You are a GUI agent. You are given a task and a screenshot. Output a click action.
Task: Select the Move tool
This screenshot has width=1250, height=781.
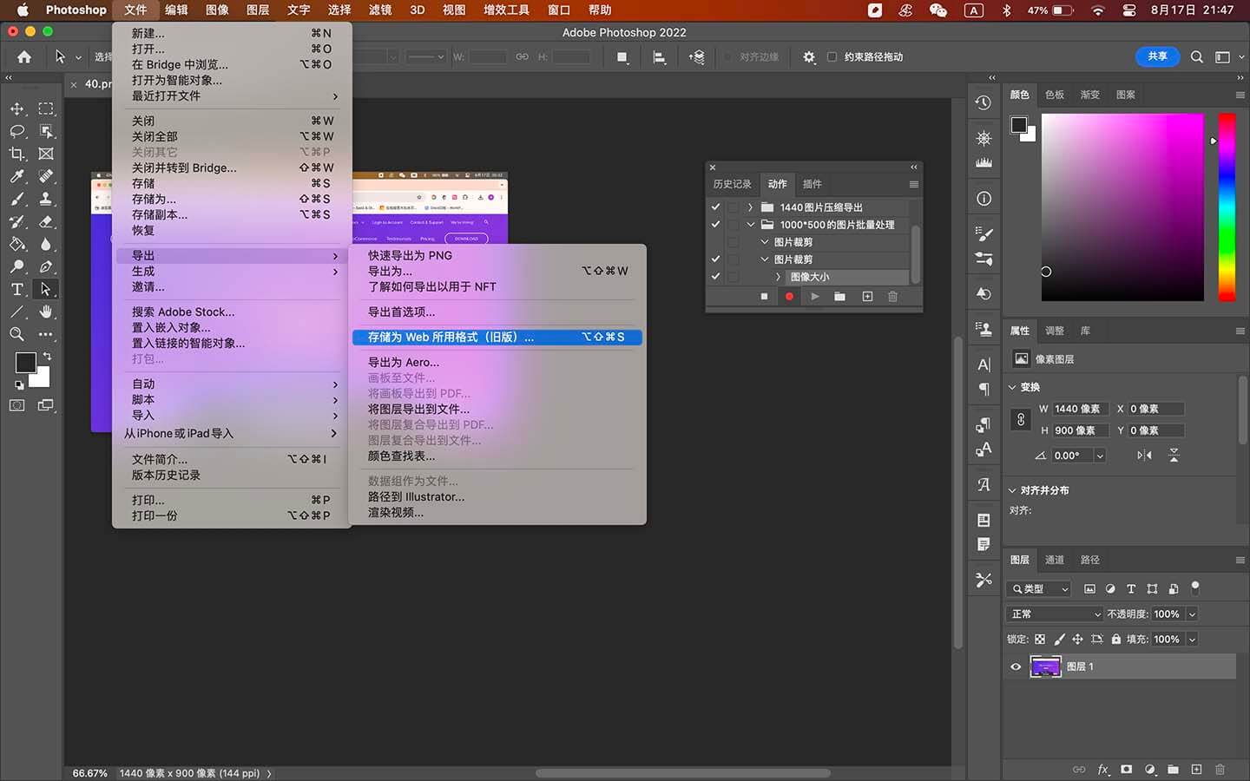click(16, 108)
